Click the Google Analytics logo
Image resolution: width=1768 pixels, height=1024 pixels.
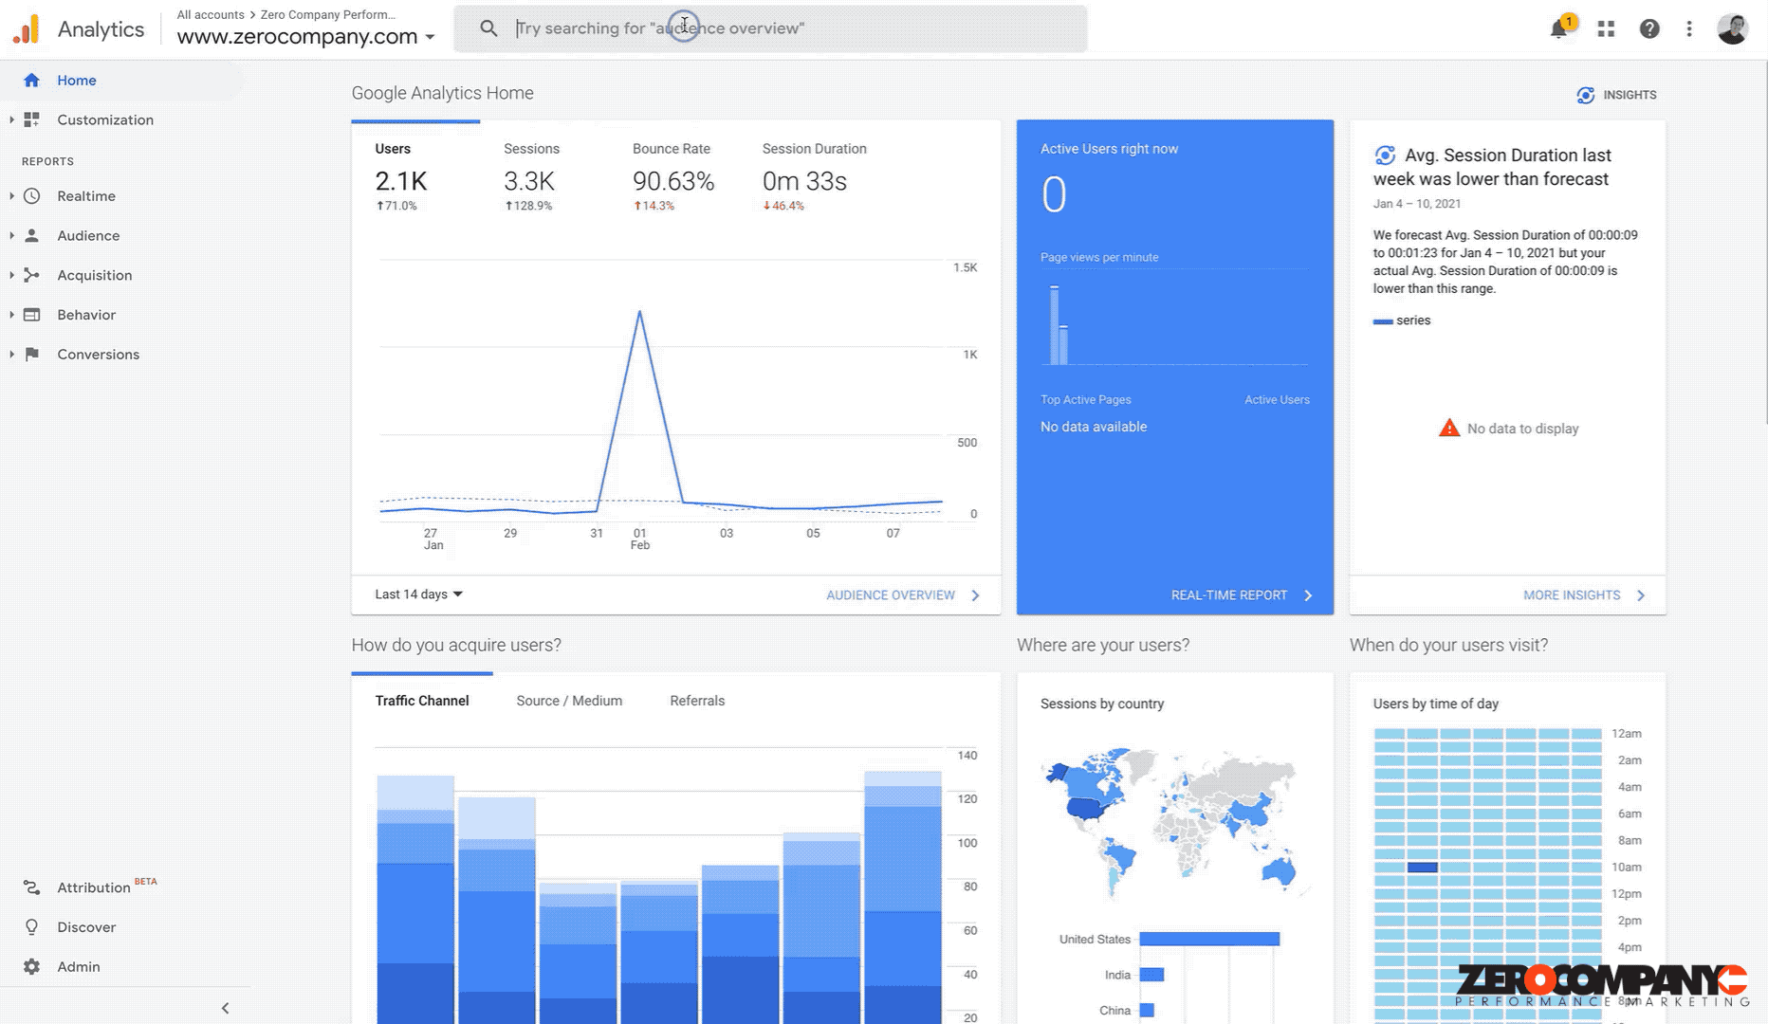[27, 29]
